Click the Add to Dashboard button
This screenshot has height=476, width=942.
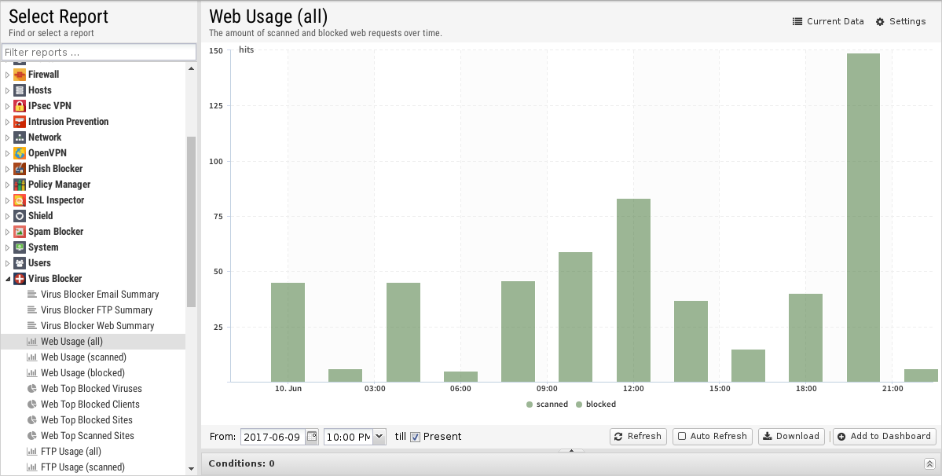[885, 437]
